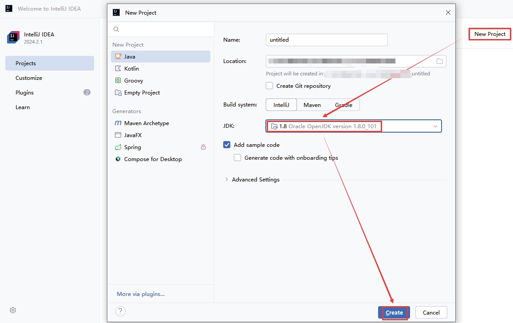This screenshot has height=323, width=513.
Task: Open More via plugins link
Action: (141, 294)
